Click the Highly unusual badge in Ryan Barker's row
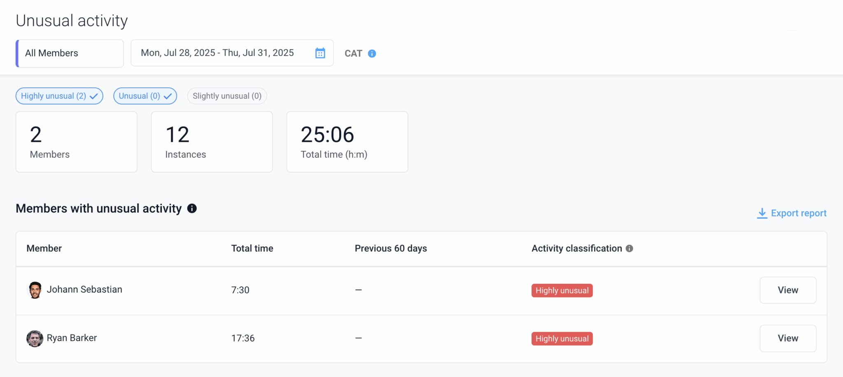Image resolution: width=843 pixels, height=377 pixels. click(x=561, y=338)
